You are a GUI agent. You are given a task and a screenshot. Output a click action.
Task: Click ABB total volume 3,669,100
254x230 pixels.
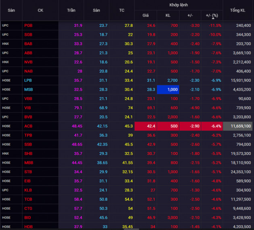pos(242,53)
